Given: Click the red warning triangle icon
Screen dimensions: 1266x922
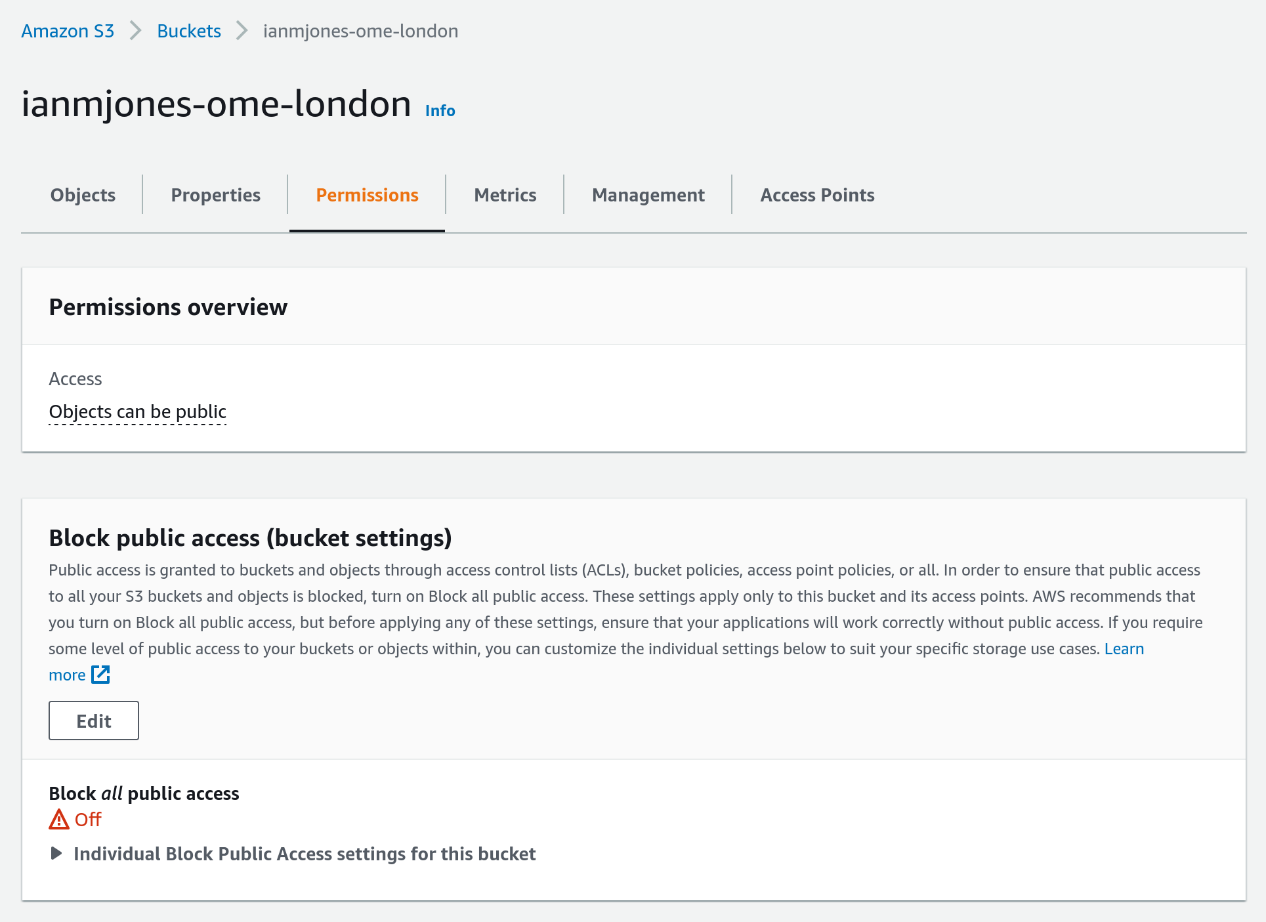Looking at the screenshot, I should [58, 820].
